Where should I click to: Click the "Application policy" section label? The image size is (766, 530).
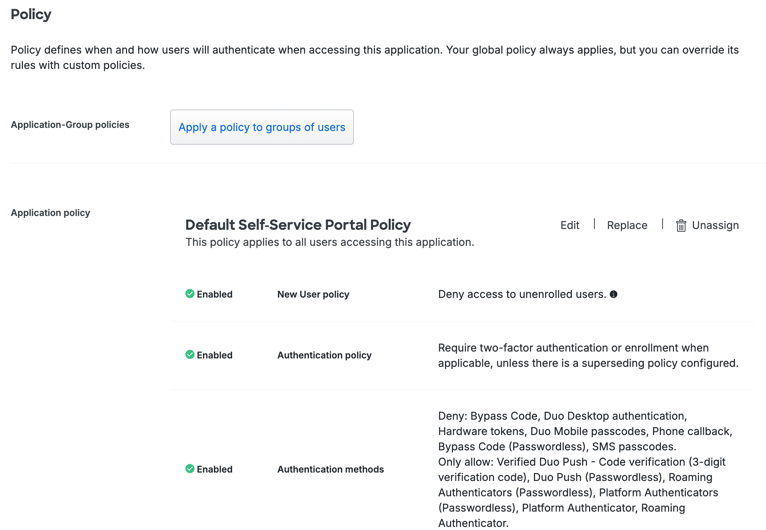pos(51,213)
